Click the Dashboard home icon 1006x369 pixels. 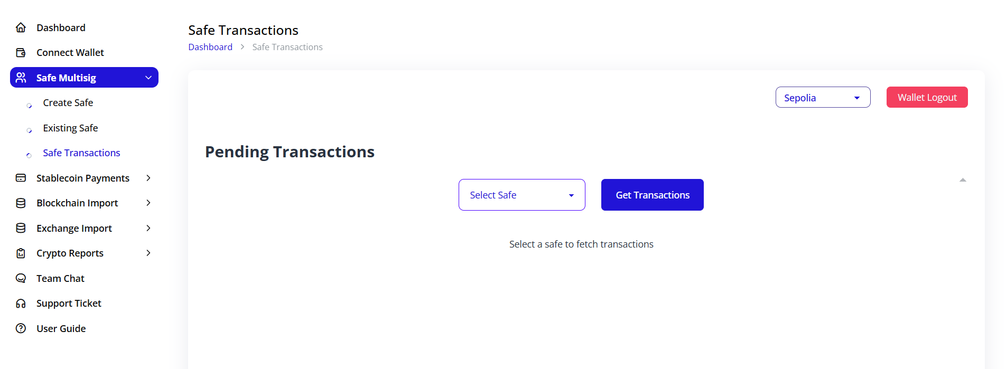pyautogui.click(x=21, y=27)
